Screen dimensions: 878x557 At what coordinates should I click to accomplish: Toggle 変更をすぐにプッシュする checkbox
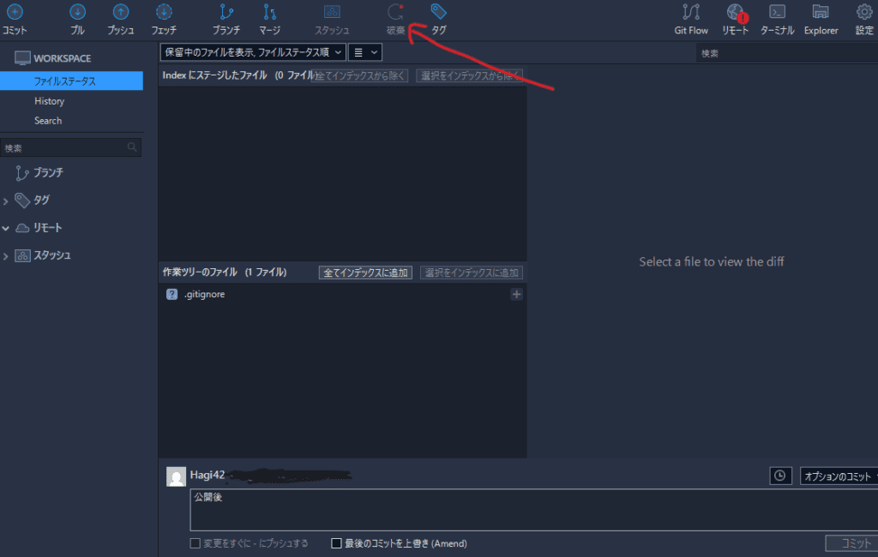[x=195, y=543]
